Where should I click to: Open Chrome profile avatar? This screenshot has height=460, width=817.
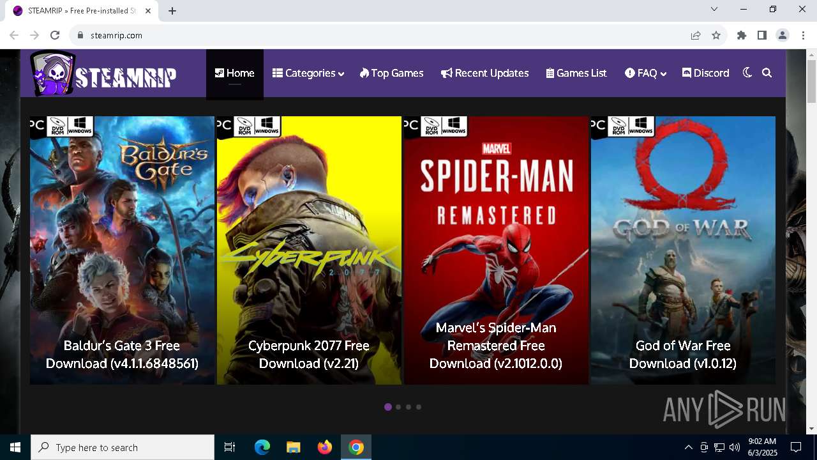click(x=783, y=35)
